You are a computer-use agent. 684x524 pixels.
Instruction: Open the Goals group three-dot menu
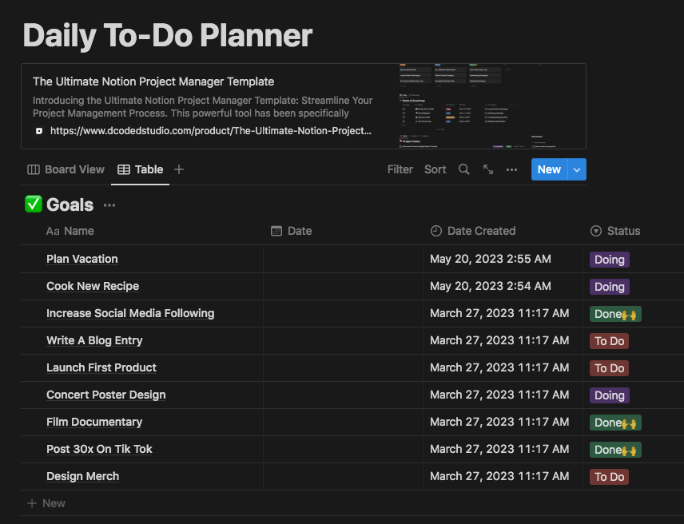point(109,205)
